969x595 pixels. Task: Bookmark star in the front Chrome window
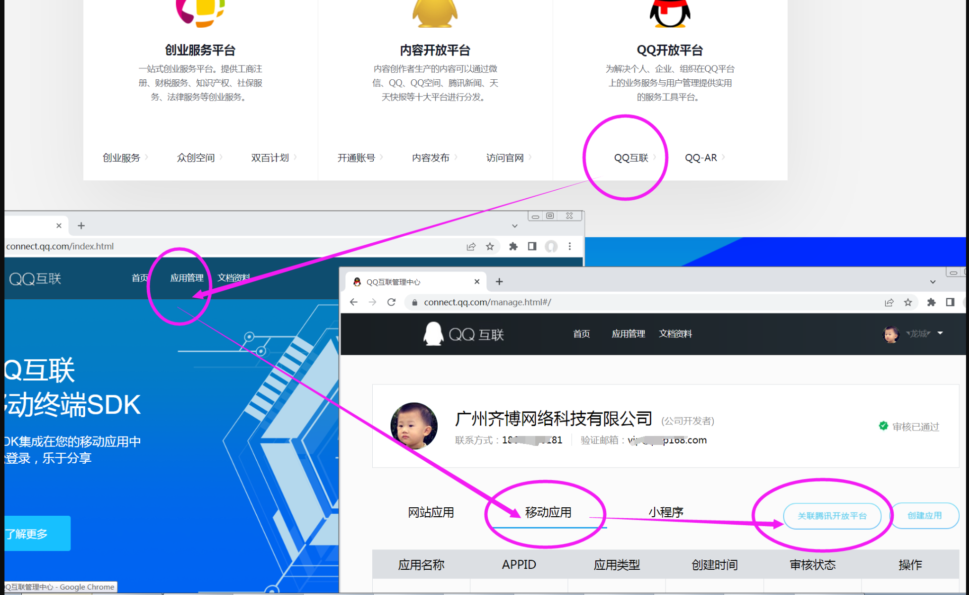tap(908, 302)
